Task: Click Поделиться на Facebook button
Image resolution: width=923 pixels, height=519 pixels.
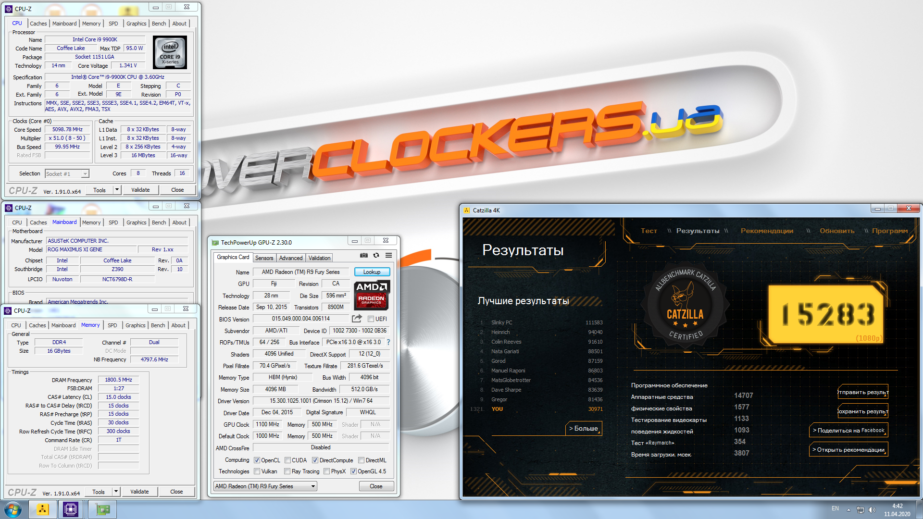Action: 848,430
